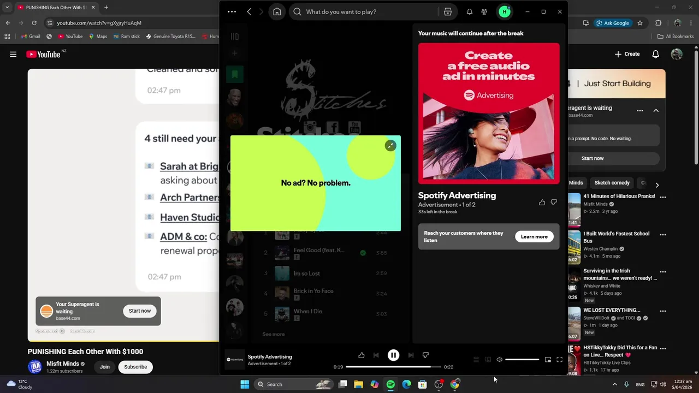
Task: Dislike the Spotify Advertising ad in panel
Action: (x=554, y=202)
